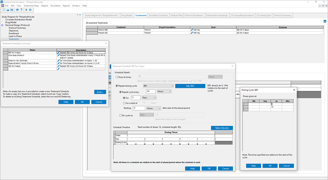Screen dimensions: 328x180
Task: Click the Print toolbar icon
Action: pos(17,10)
